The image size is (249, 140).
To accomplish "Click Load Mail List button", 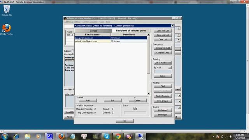I will (x=163, y=31).
